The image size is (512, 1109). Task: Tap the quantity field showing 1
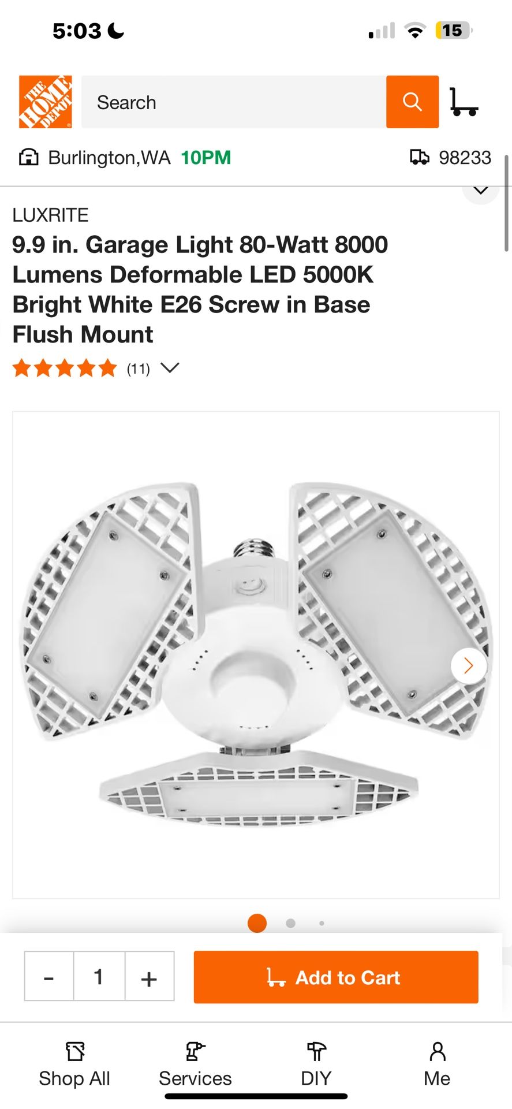[x=99, y=976]
